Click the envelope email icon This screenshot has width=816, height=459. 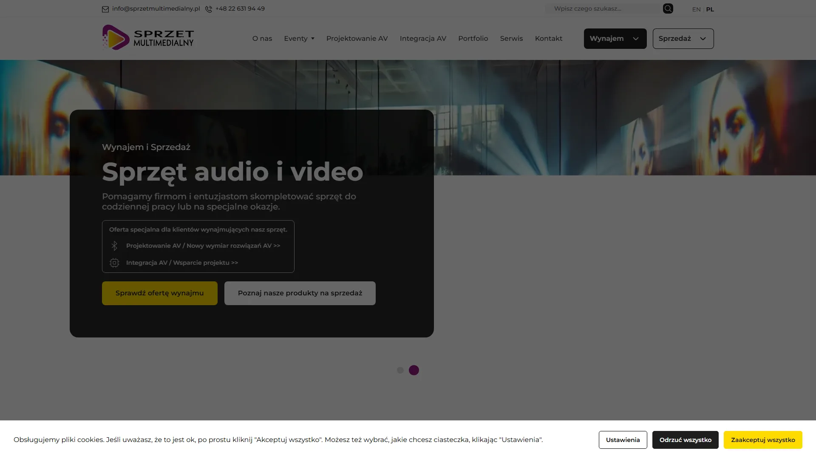pos(105,9)
